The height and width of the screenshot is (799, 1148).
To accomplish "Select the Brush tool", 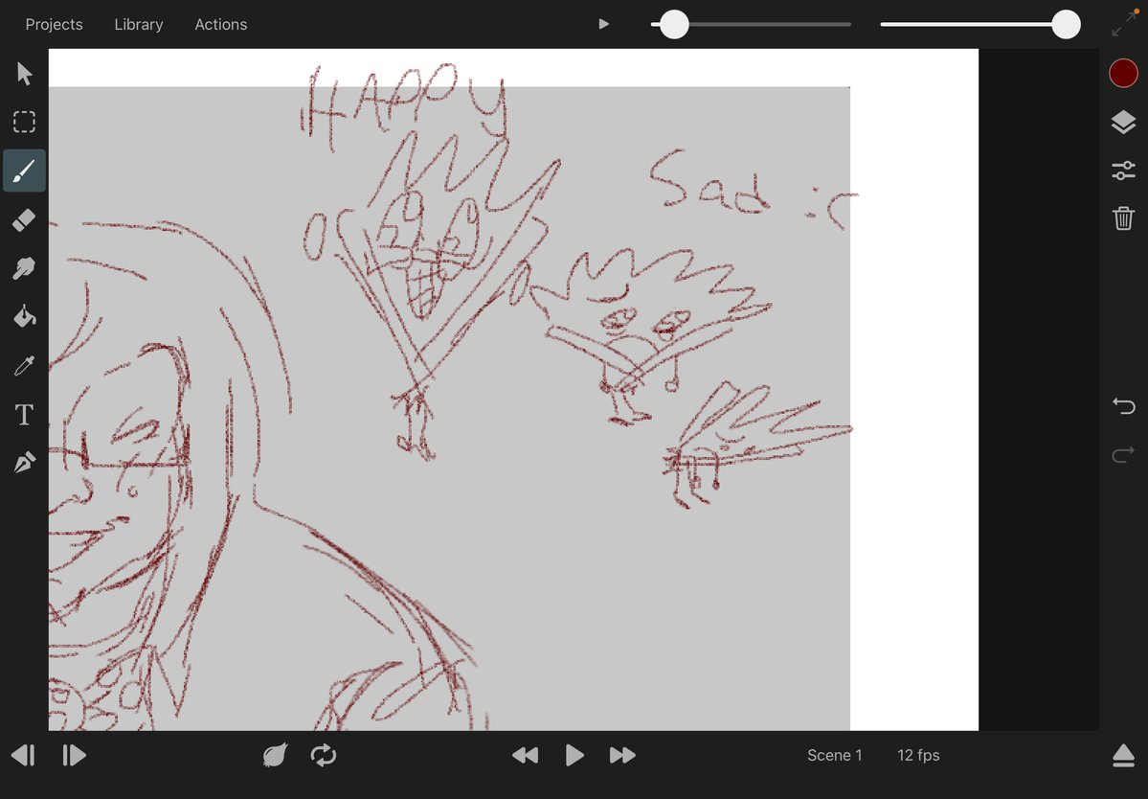I will (x=24, y=171).
